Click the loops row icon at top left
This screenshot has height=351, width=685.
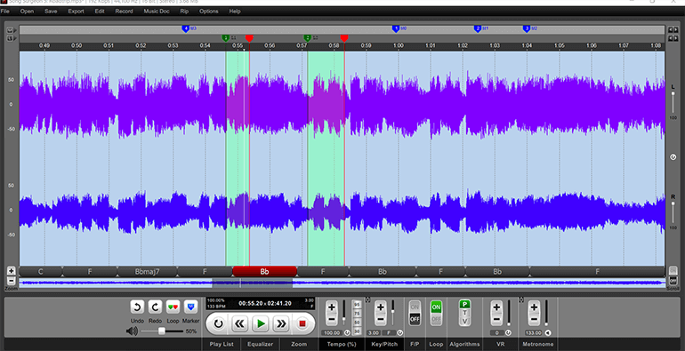[11, 38]
